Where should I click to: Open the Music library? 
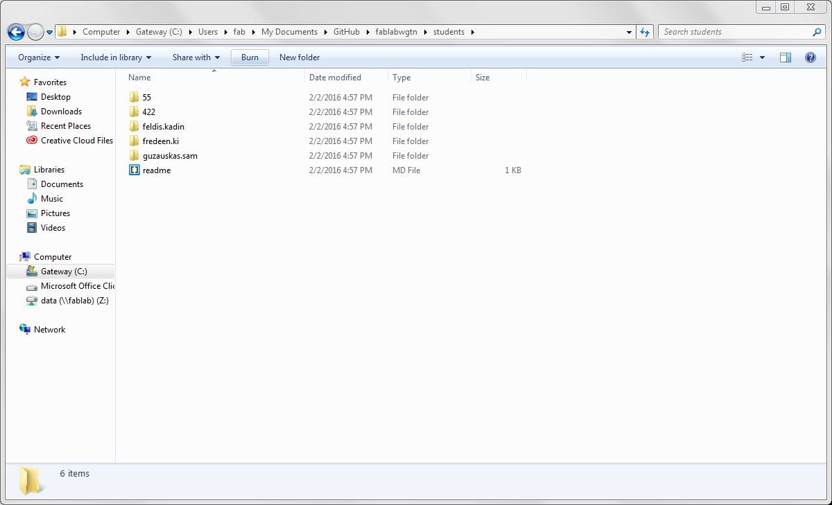[52, 199]
